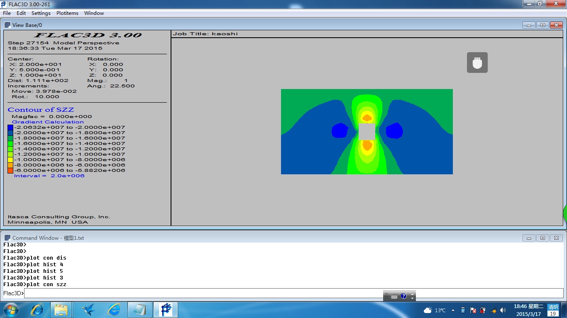Click the View Base/0 window icon
The height and width of the screenshot is (318, 567).
click(x=7, y=25)
